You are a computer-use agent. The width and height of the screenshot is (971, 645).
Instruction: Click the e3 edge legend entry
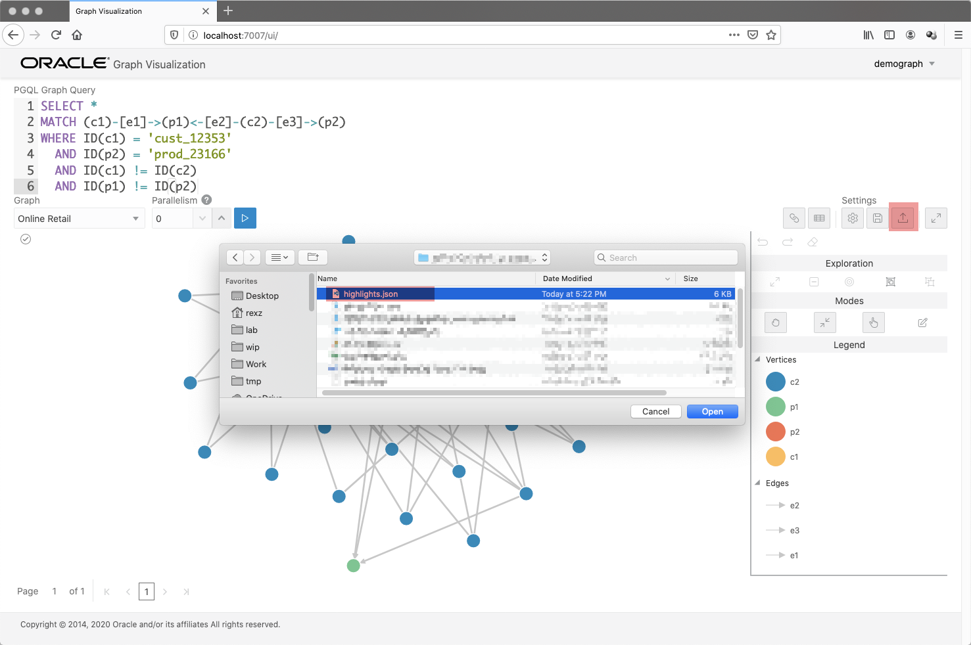click(x=783, y=530)
